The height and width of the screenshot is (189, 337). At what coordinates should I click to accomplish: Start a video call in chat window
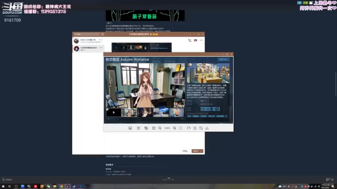pyautogui.click(x=195, y=40)
